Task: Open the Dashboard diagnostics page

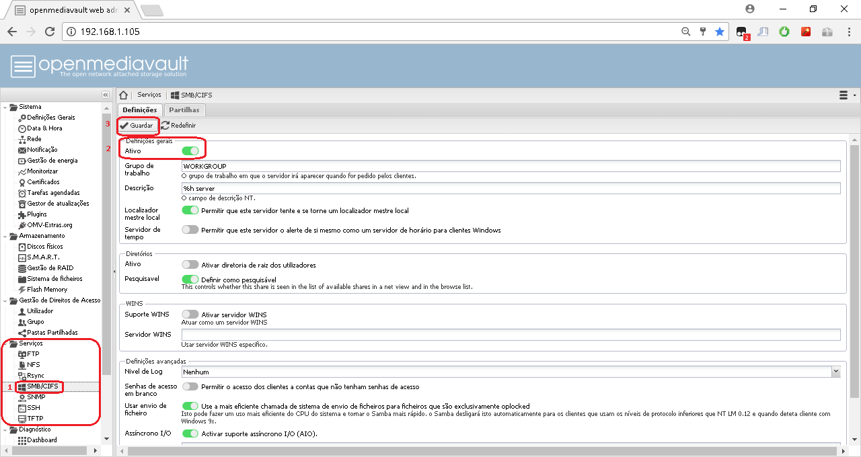Action: tap(41, 440)
